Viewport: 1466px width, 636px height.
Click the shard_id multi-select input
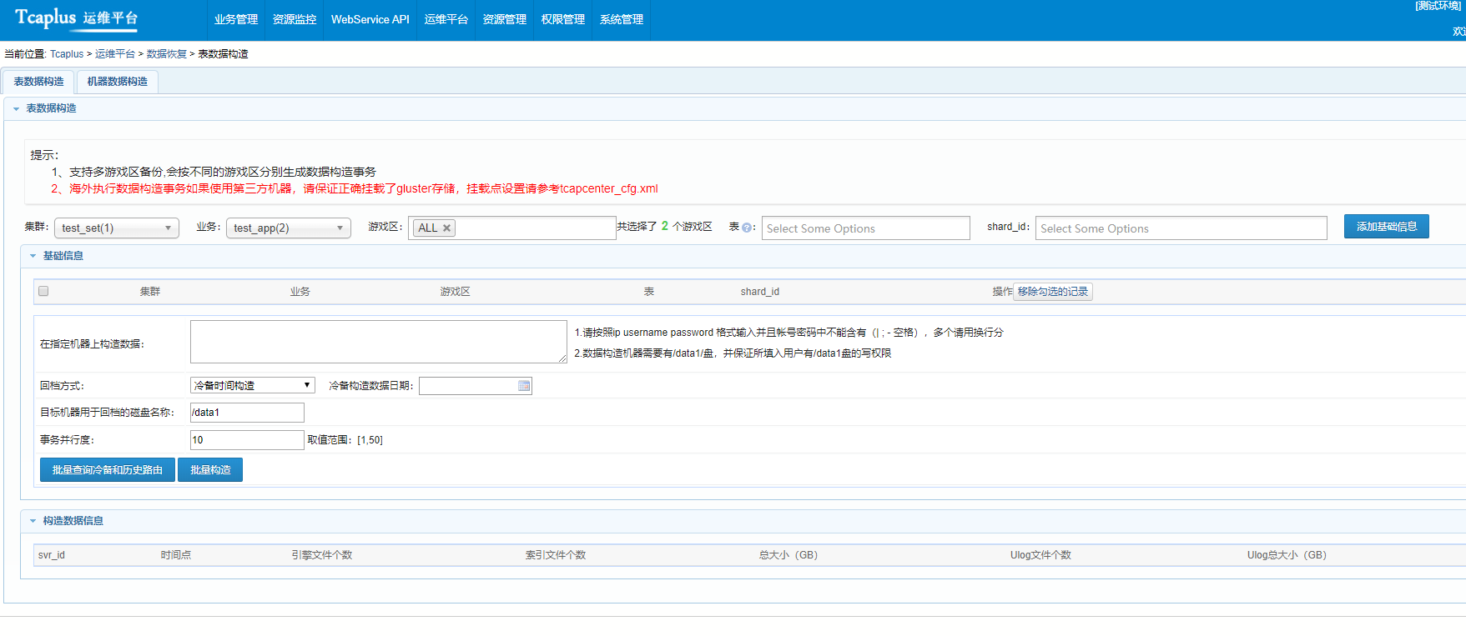(1180, 228)
